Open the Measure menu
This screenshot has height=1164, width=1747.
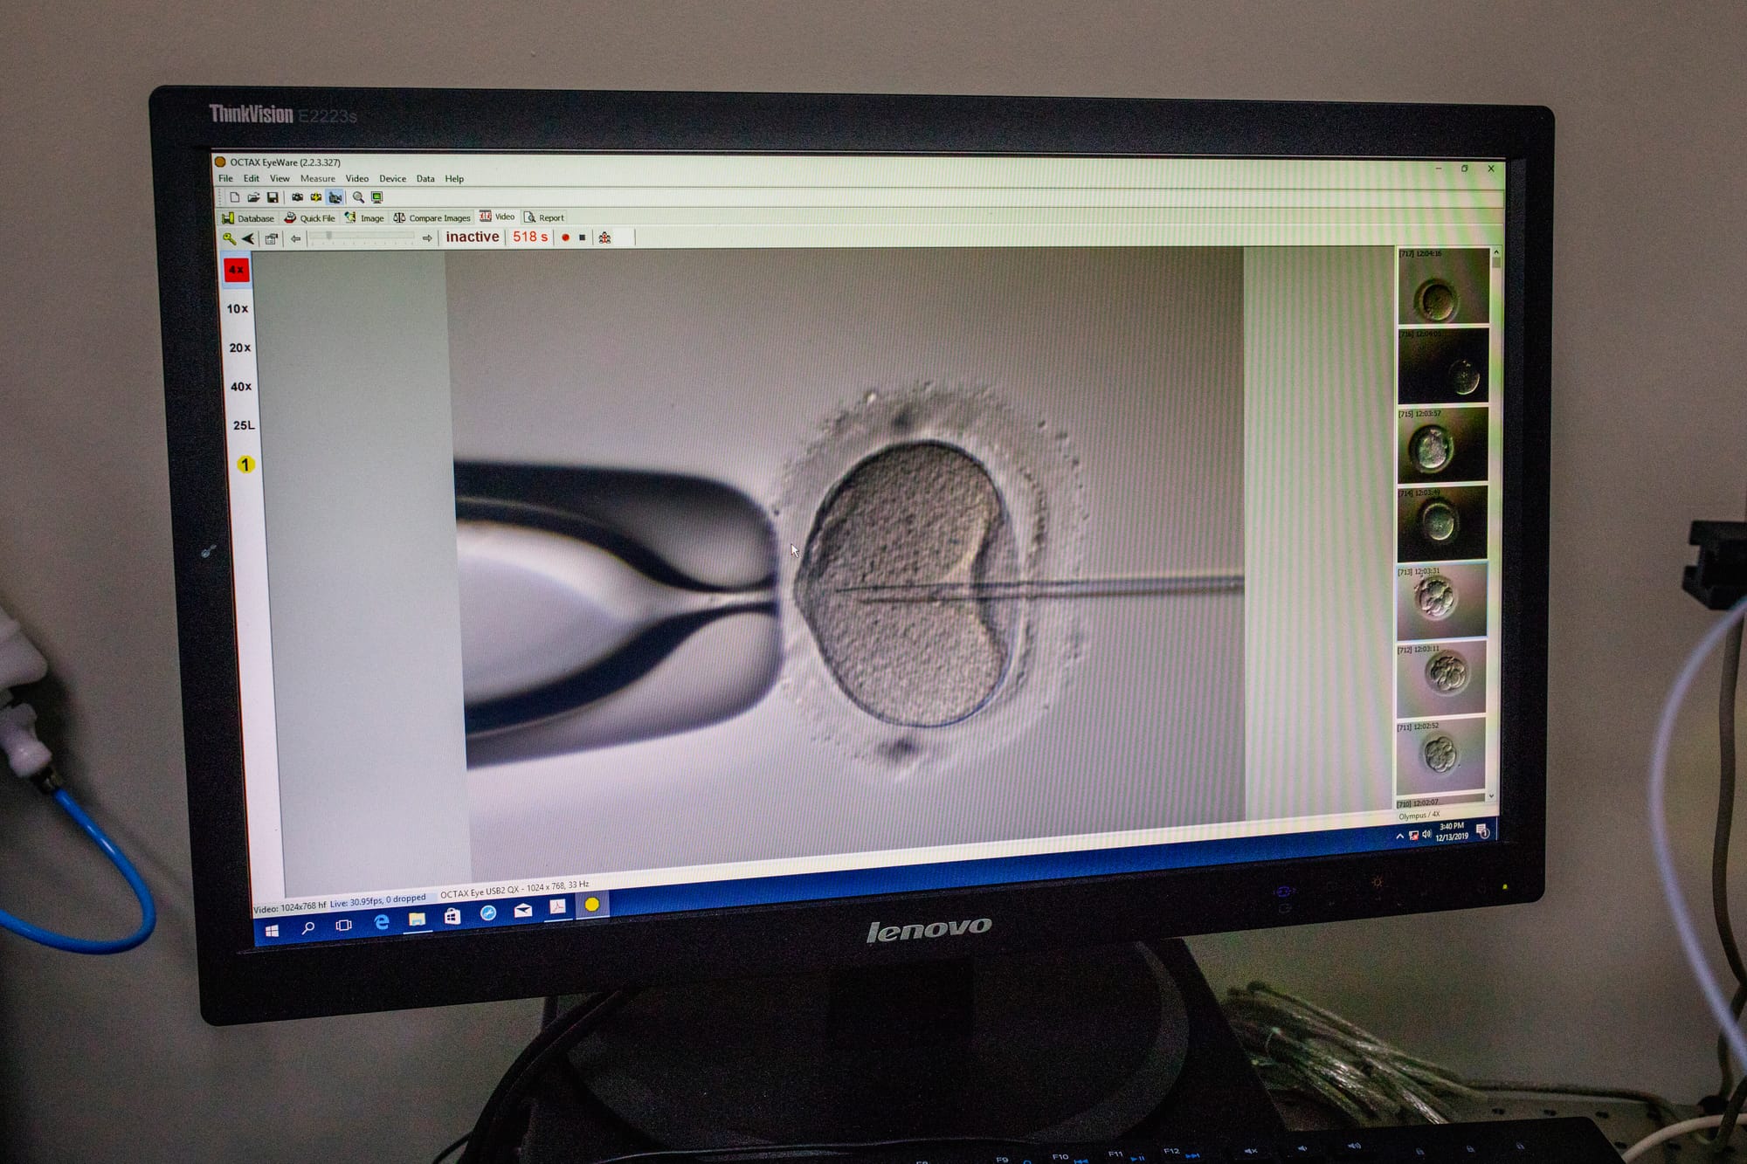coord(317,178)
